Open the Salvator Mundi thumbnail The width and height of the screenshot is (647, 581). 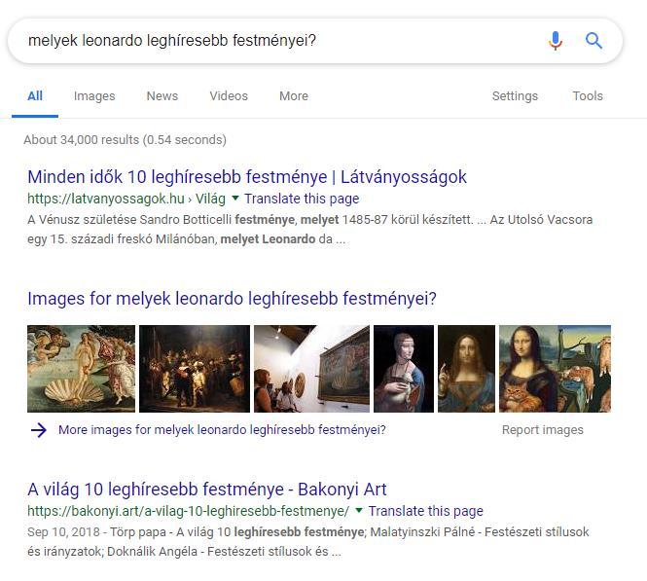tap(466, 369)
